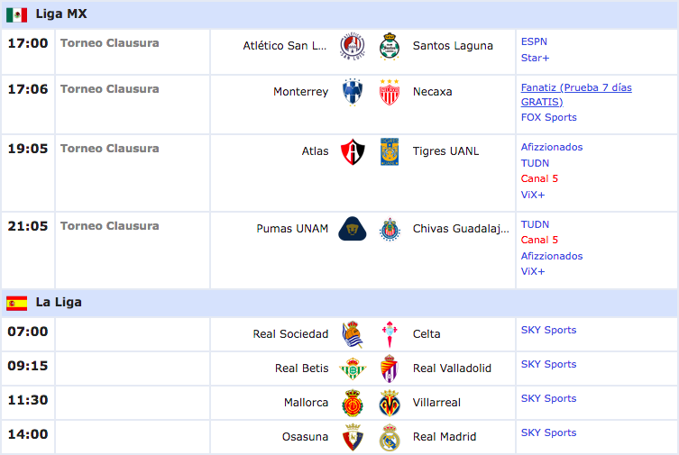Select the Villarreal club badge
The height and width of the screenshot is (455, 679).
pyautogui.click(x=390, y=403)
